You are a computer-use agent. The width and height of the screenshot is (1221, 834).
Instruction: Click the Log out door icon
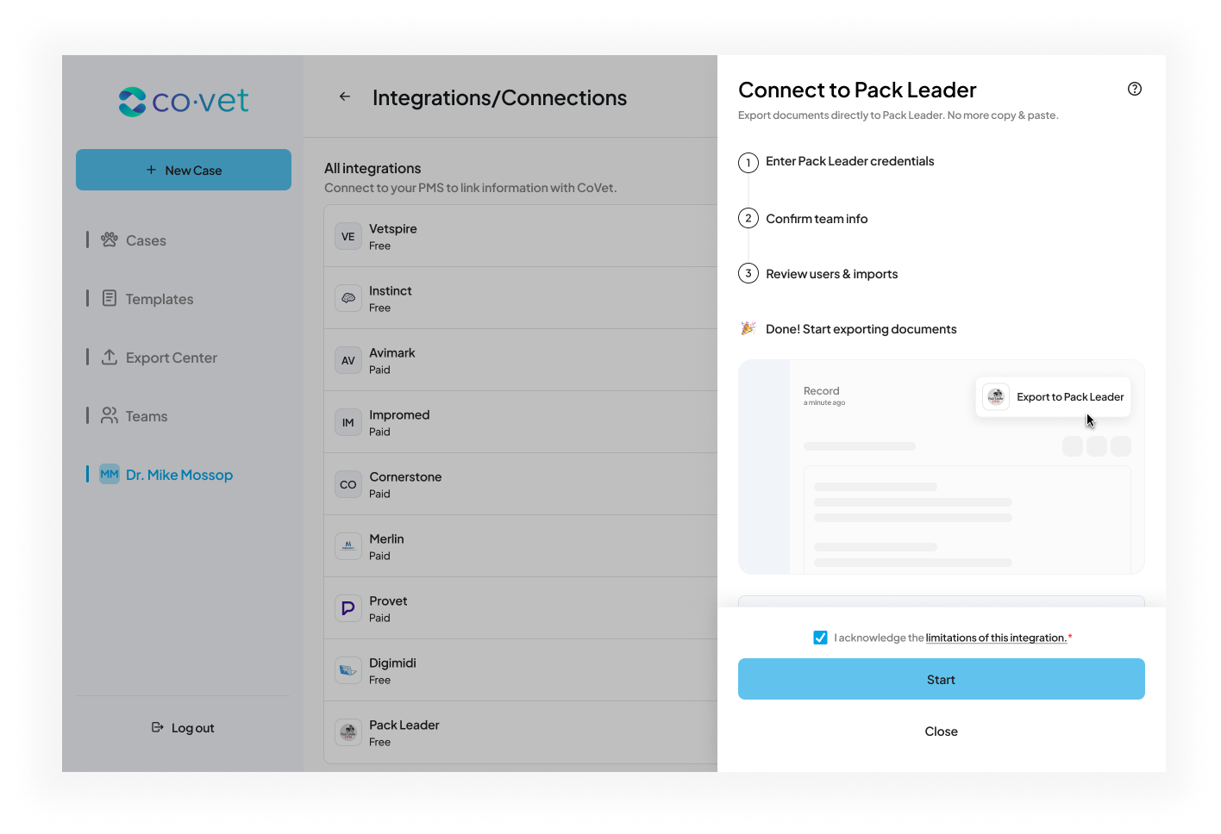click(158, 727)
